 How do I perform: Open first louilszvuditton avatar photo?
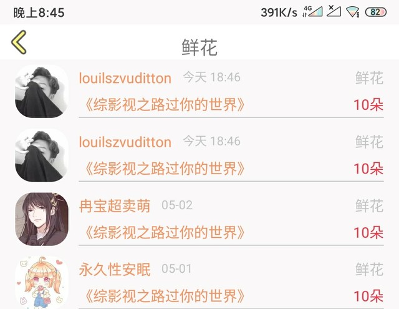click(x=42, y=91)
